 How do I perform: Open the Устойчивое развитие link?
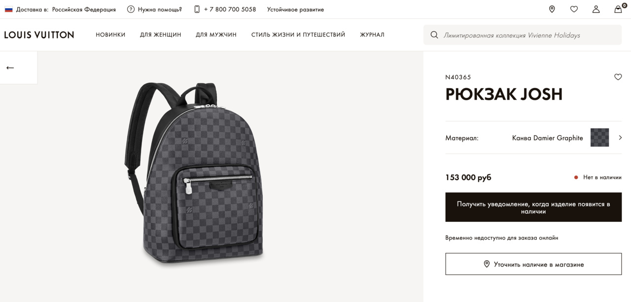(295, 9)
